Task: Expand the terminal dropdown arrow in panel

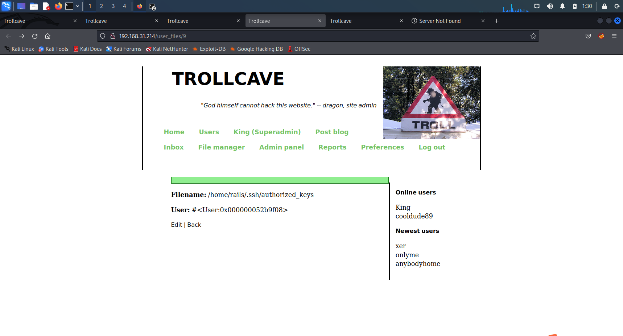Action: click(x=78, y=6)
